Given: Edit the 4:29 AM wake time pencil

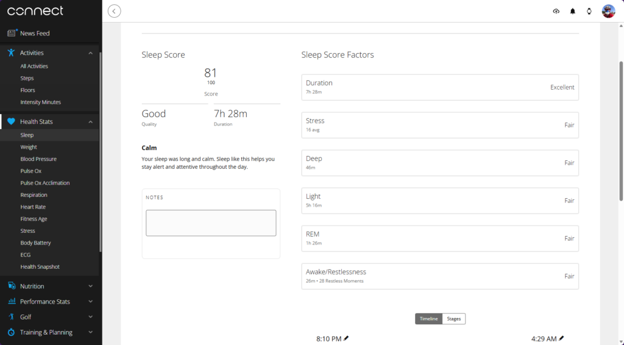Looking at the screenshot, I should 561,338.
